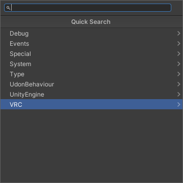Open the Debug category
This screenshot has width=183, height=183.
(91, 34)
